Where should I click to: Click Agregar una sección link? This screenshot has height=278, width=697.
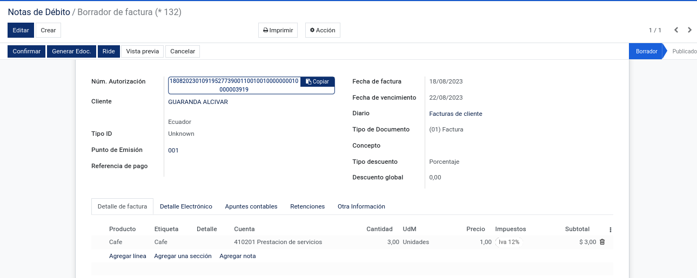coord(183,256)
